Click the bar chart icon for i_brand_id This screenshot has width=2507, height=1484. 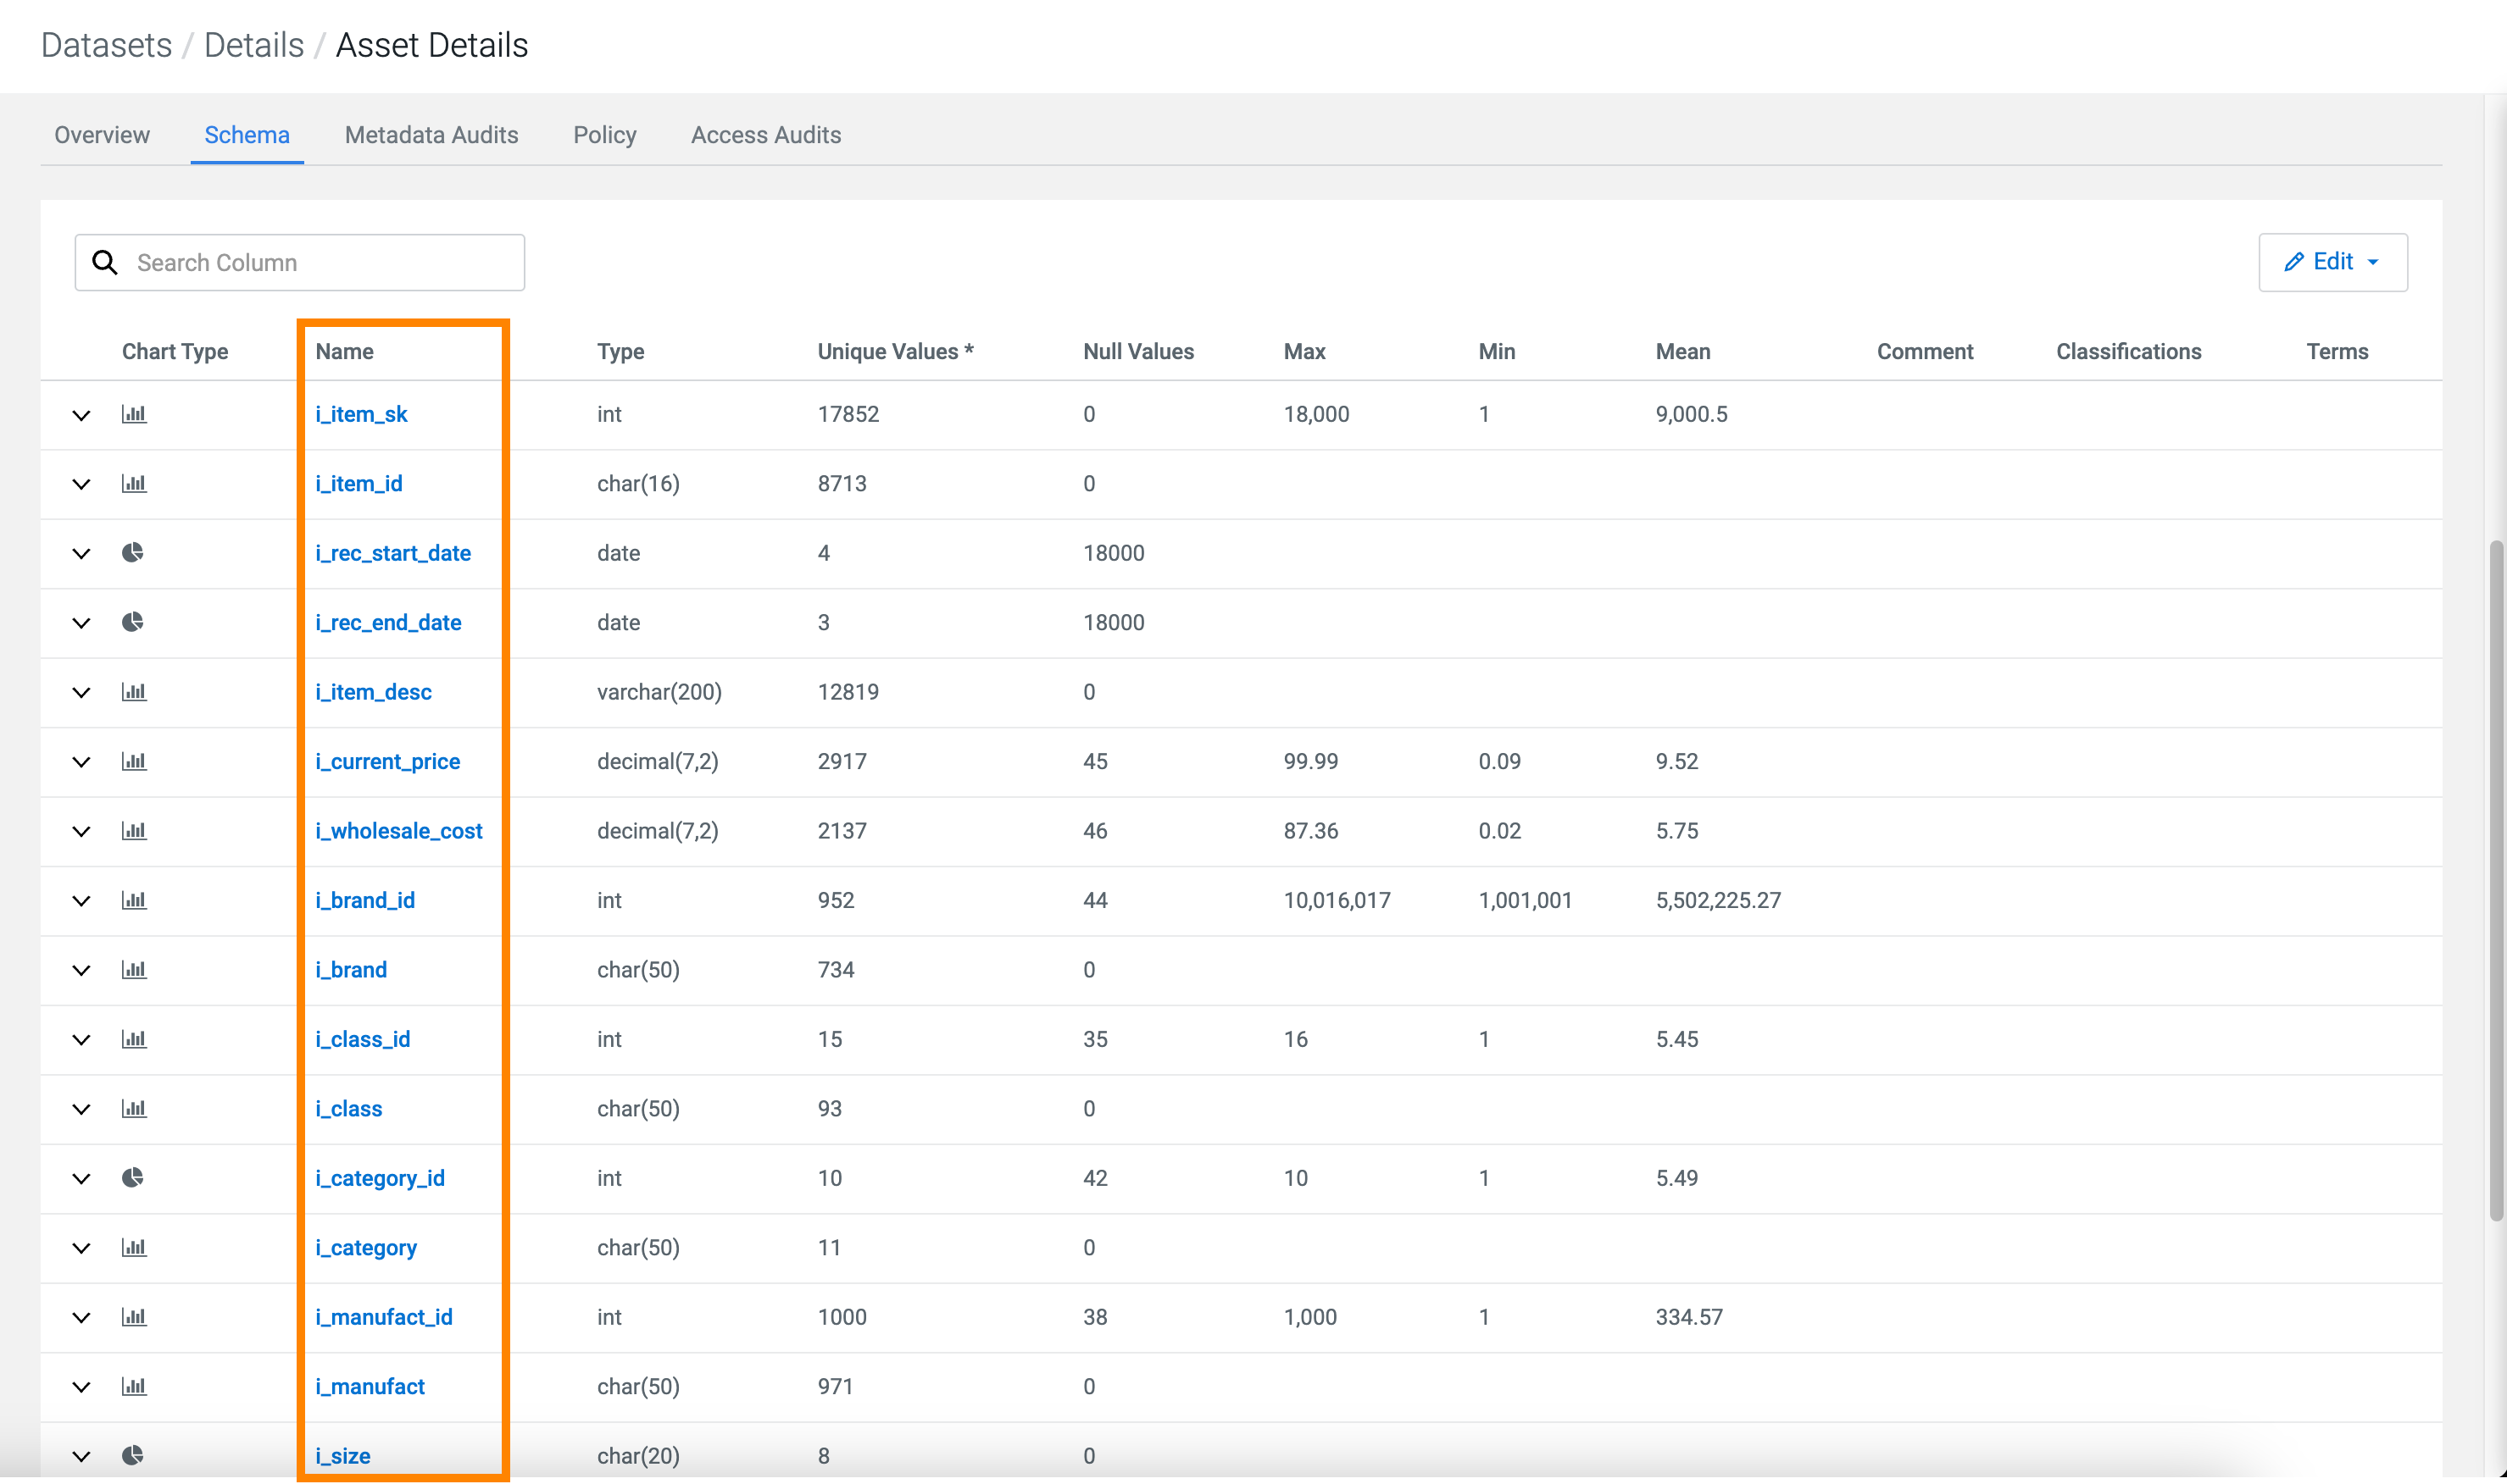(x=134, y=900)
